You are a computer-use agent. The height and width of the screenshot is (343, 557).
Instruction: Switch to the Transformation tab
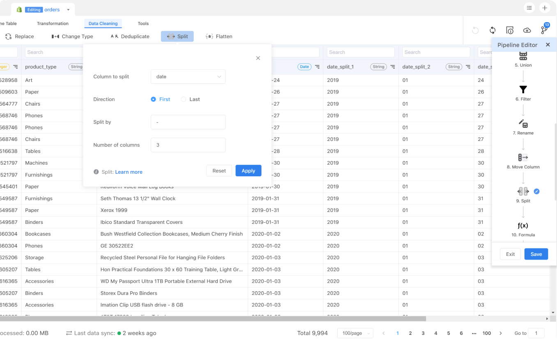click(53, 23)
